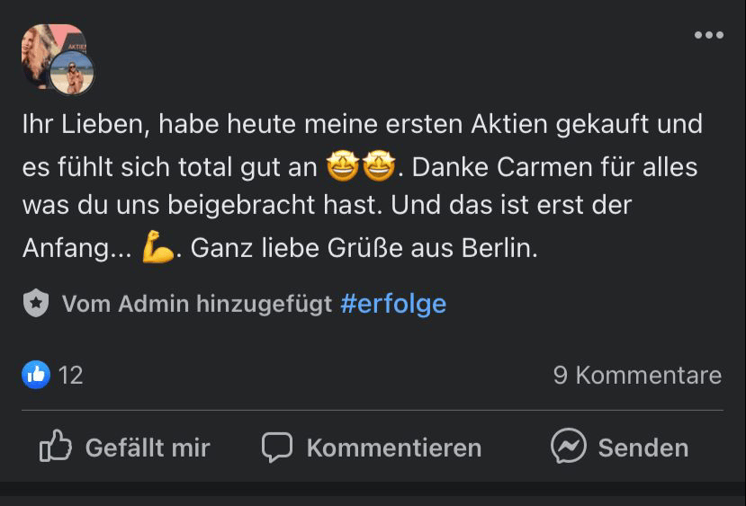The width and height of the screenshot is (746, 506).
Task: Toggle like with the thumbs-up outline icon
Action: [x=56, y=447]
